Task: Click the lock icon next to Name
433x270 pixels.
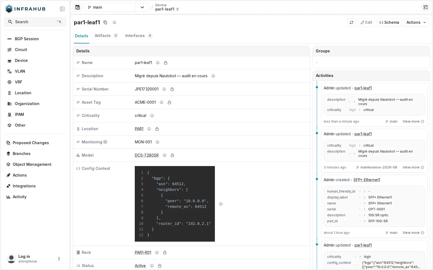Action: coord(166,63)
